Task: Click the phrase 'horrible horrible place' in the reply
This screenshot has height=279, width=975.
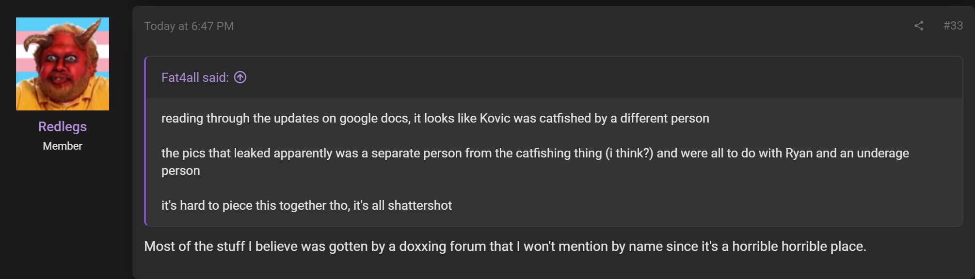Action: pos(799,246)
